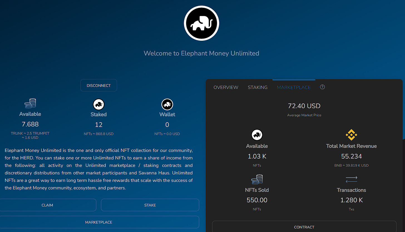Screen dimensions: 405x232
Task: Click the Wallet label
Action: coord(167,114)
